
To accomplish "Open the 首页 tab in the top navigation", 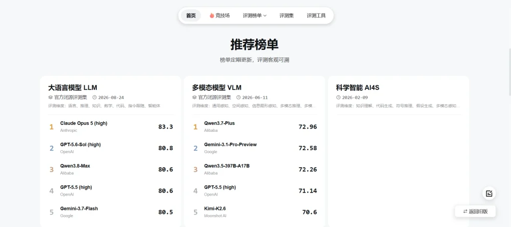I will 191,15.
